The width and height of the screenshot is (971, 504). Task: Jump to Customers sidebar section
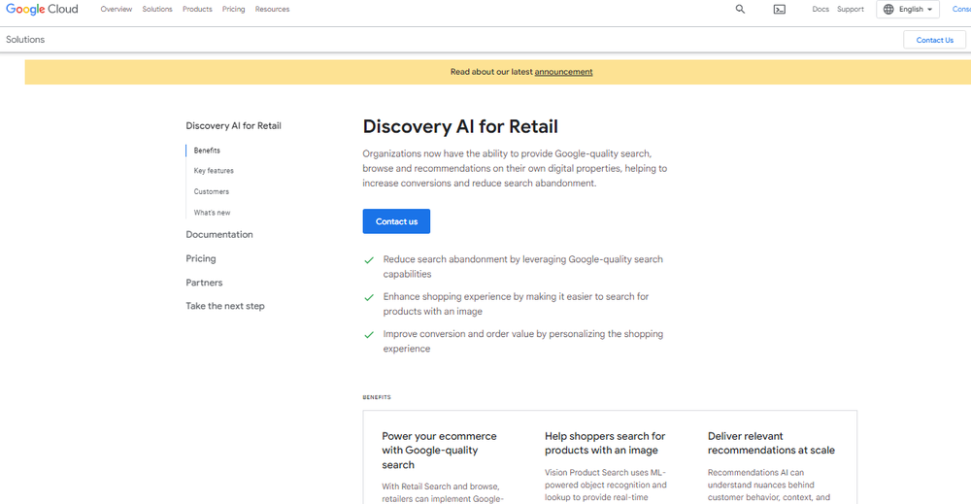click(211, 192)
